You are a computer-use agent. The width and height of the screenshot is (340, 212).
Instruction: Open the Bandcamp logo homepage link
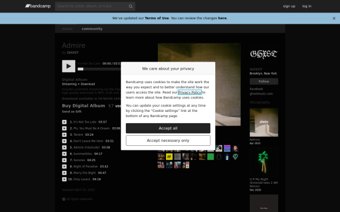[38, 6]
